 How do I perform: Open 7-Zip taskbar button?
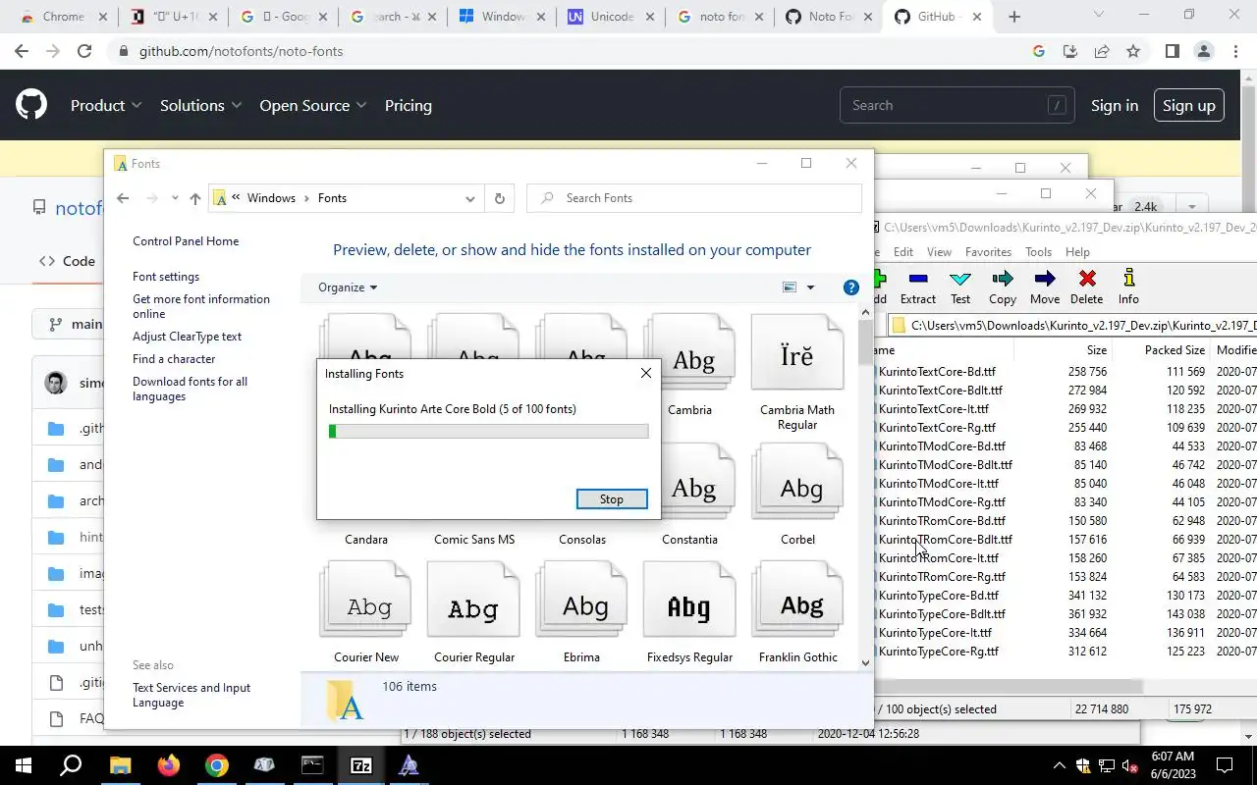click(360, 765)
